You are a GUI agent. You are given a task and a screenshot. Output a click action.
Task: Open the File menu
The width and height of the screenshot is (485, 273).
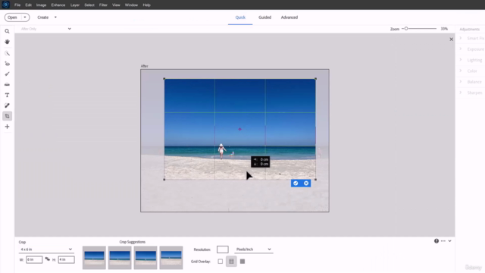pyautogui.click(x=17, y=5)
